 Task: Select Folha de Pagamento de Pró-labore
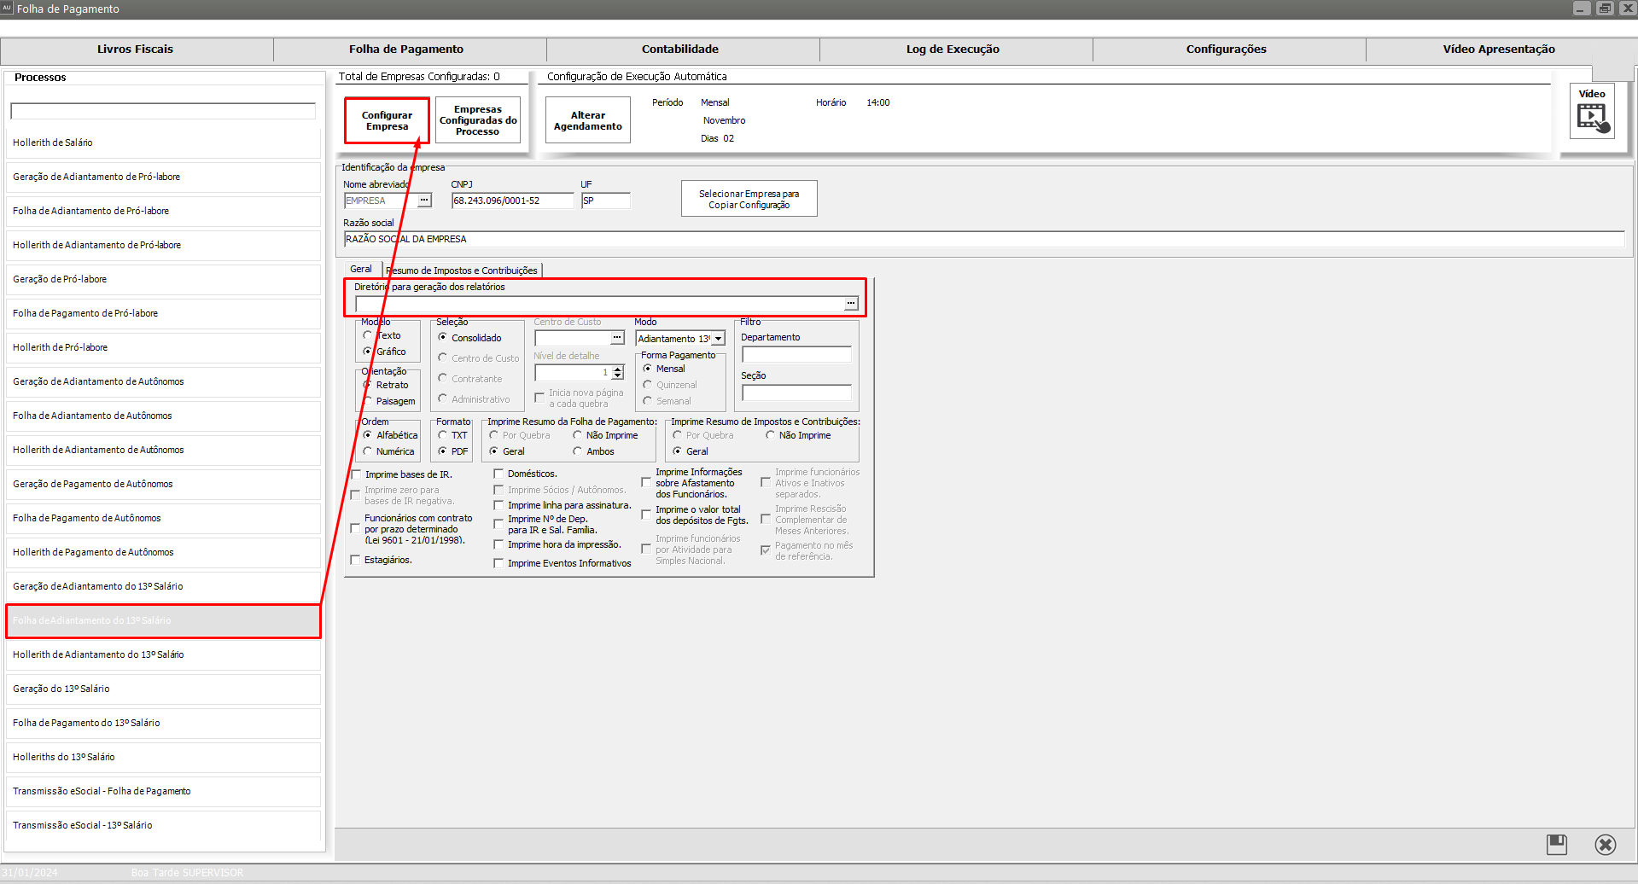coord(163,313)
